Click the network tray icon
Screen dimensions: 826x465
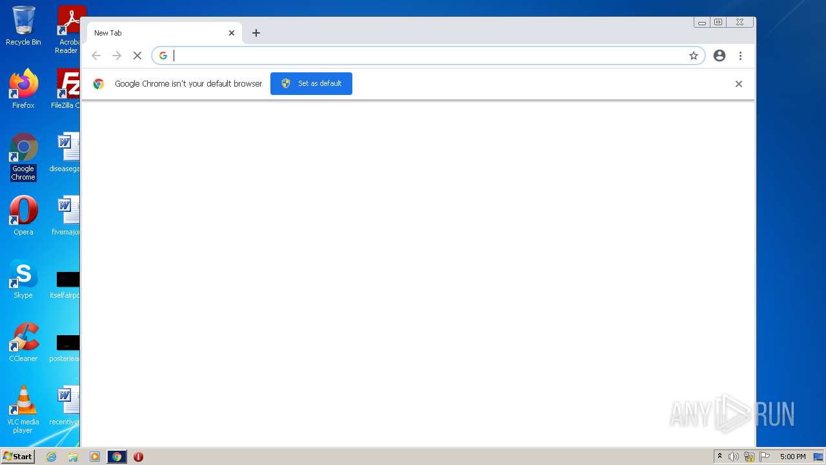pyautogui.click(x=749, y=457)
